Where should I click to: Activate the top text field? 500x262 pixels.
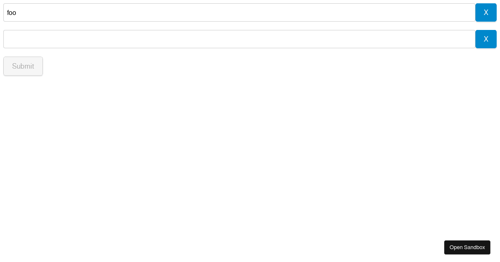[239, 12]
